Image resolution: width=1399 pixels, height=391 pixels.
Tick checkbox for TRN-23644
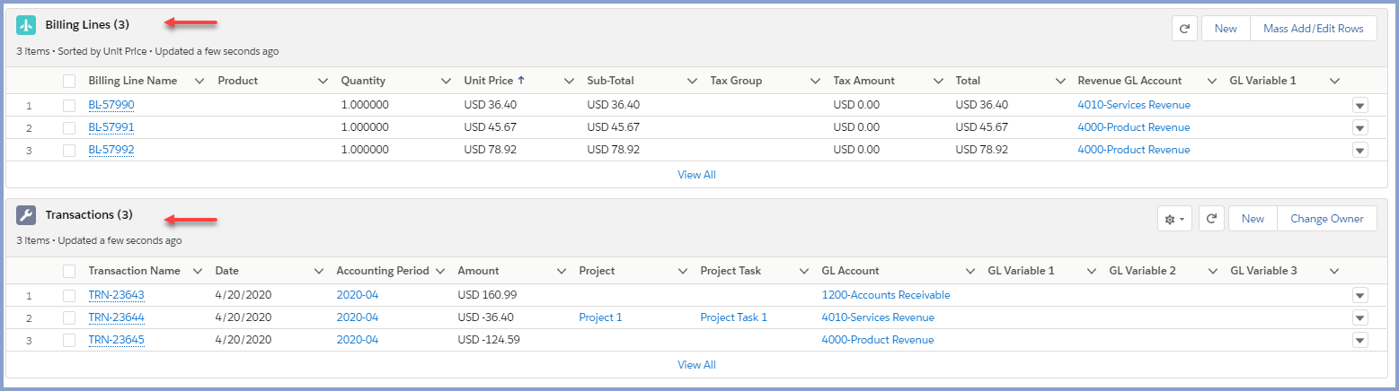point(69,317)
